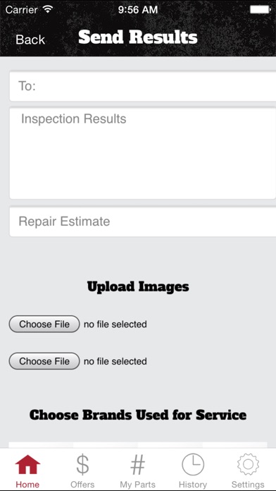Go back using the Back button
The image size is (276, 491).
30,40
